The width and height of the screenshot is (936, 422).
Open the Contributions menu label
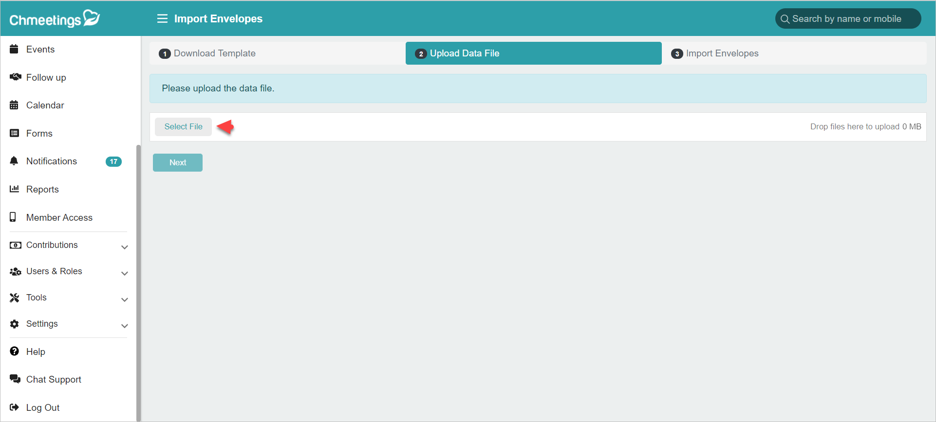coord(52,245)
